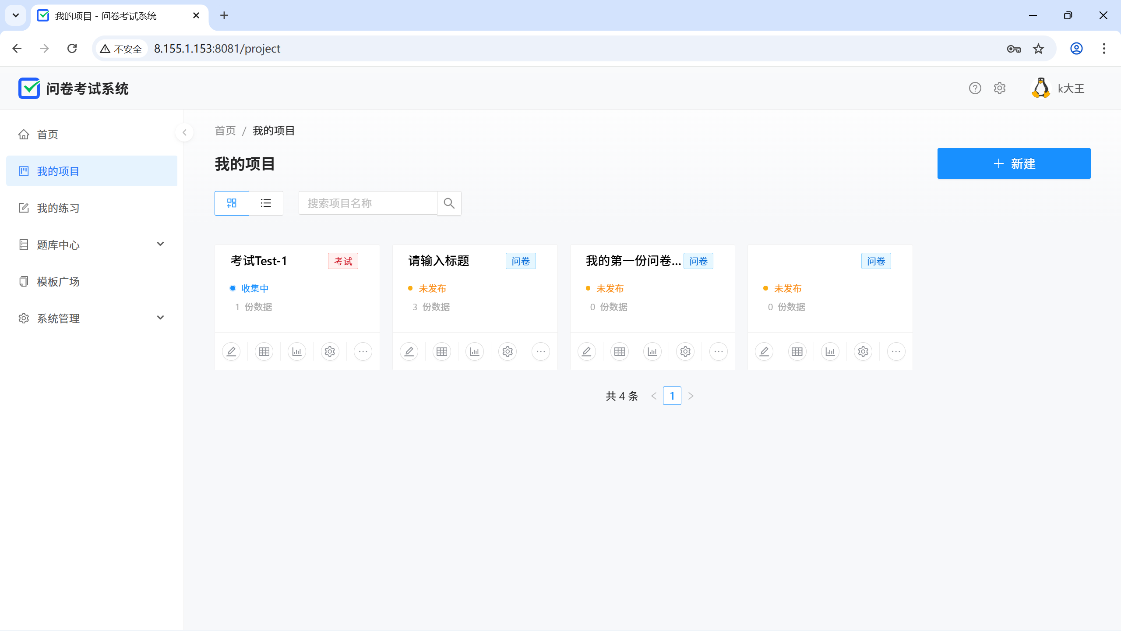This screenshot has height=631, width=1121.
Task: Open settings gear on 我的第一份问卷 card
Action: point(685,351)
